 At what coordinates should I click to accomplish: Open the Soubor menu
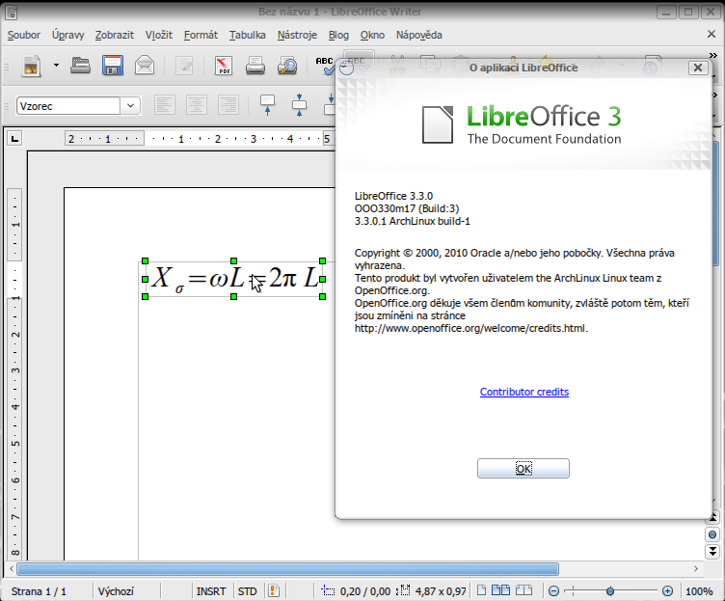pyautogui.click(x=24, y=35)
